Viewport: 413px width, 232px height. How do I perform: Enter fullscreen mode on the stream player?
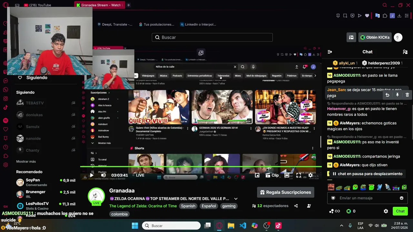pyautogui.click(x=299, y=175)
